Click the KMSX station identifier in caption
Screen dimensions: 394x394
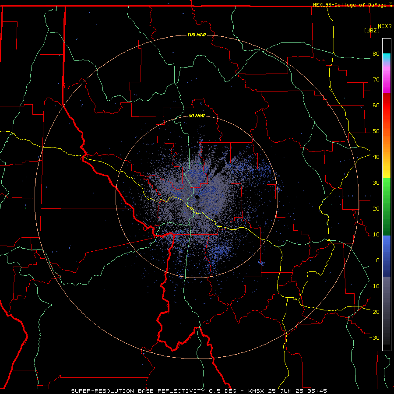tap(257, 391)
